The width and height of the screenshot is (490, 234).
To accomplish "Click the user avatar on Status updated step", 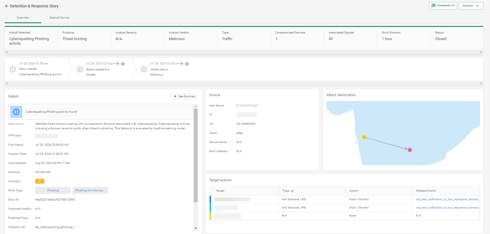I will (123, 64).
